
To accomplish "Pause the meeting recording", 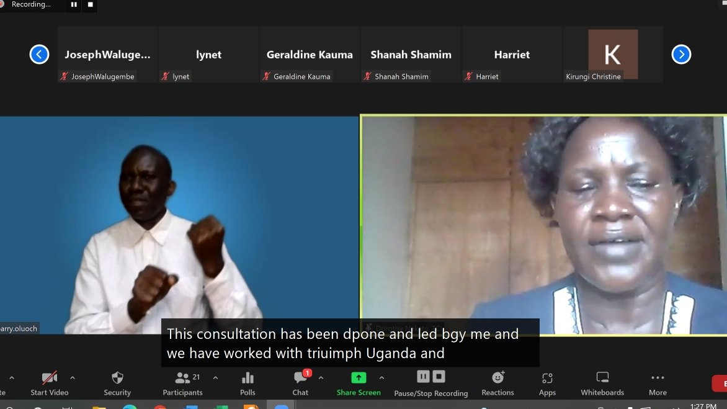I will click(422, 375).
